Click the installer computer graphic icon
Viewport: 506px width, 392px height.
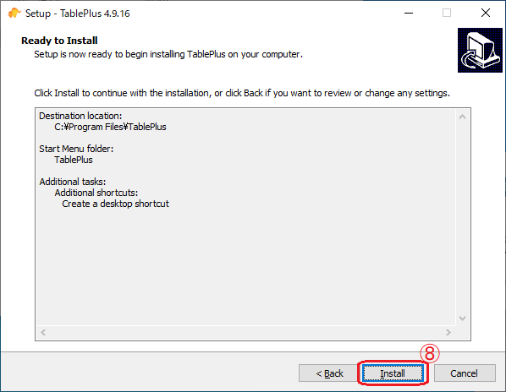(480, 50)
